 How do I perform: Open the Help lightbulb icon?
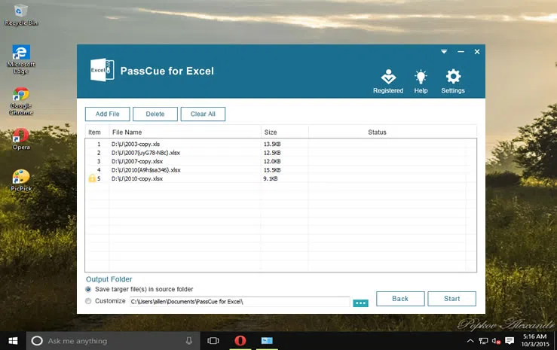pos(421,81)
